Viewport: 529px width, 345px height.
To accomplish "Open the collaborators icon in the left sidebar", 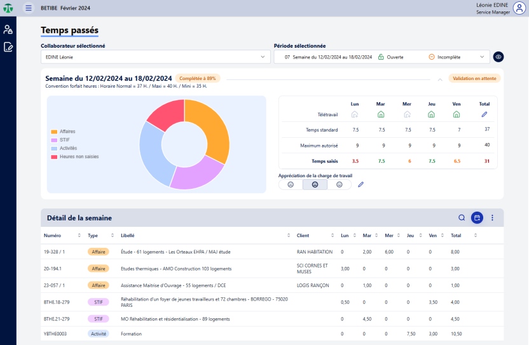I will (8, 29).
